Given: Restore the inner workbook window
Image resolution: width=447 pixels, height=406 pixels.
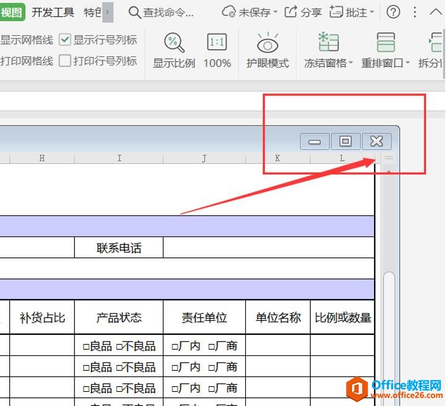Looking at the screenshot, I should point(345,141).
